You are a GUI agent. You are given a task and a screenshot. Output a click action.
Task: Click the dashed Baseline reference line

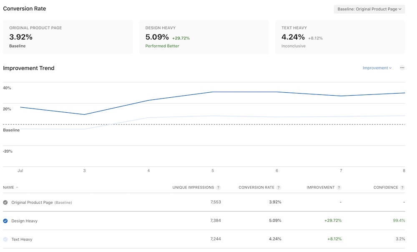[208, 124]
